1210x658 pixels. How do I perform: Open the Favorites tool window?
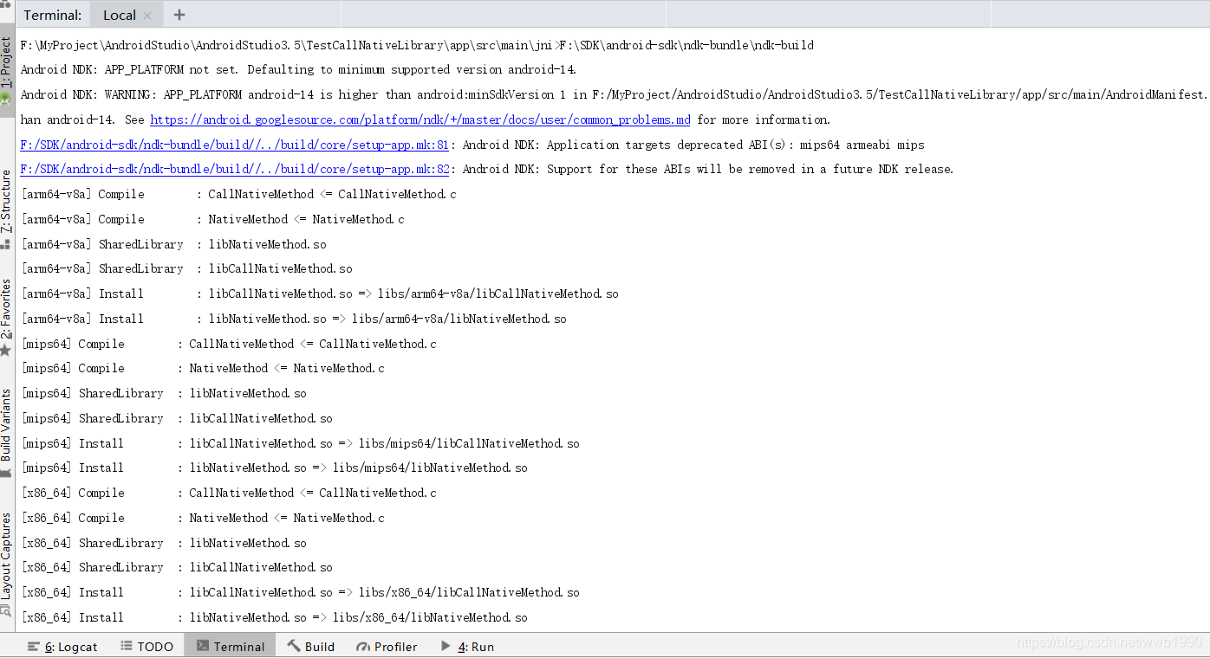6,318
